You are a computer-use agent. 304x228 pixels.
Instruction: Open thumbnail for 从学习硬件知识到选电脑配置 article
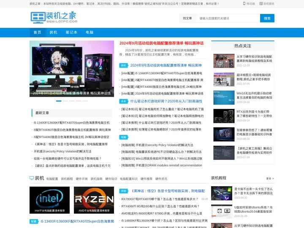click(224, 61)
